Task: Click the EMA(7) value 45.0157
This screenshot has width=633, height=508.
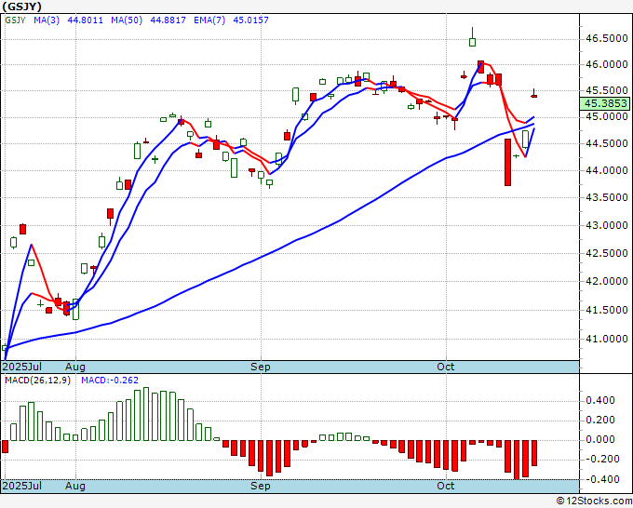Action: click(250, 20)
